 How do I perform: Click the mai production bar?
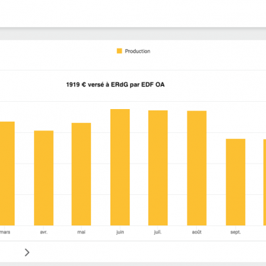[81, 174]
